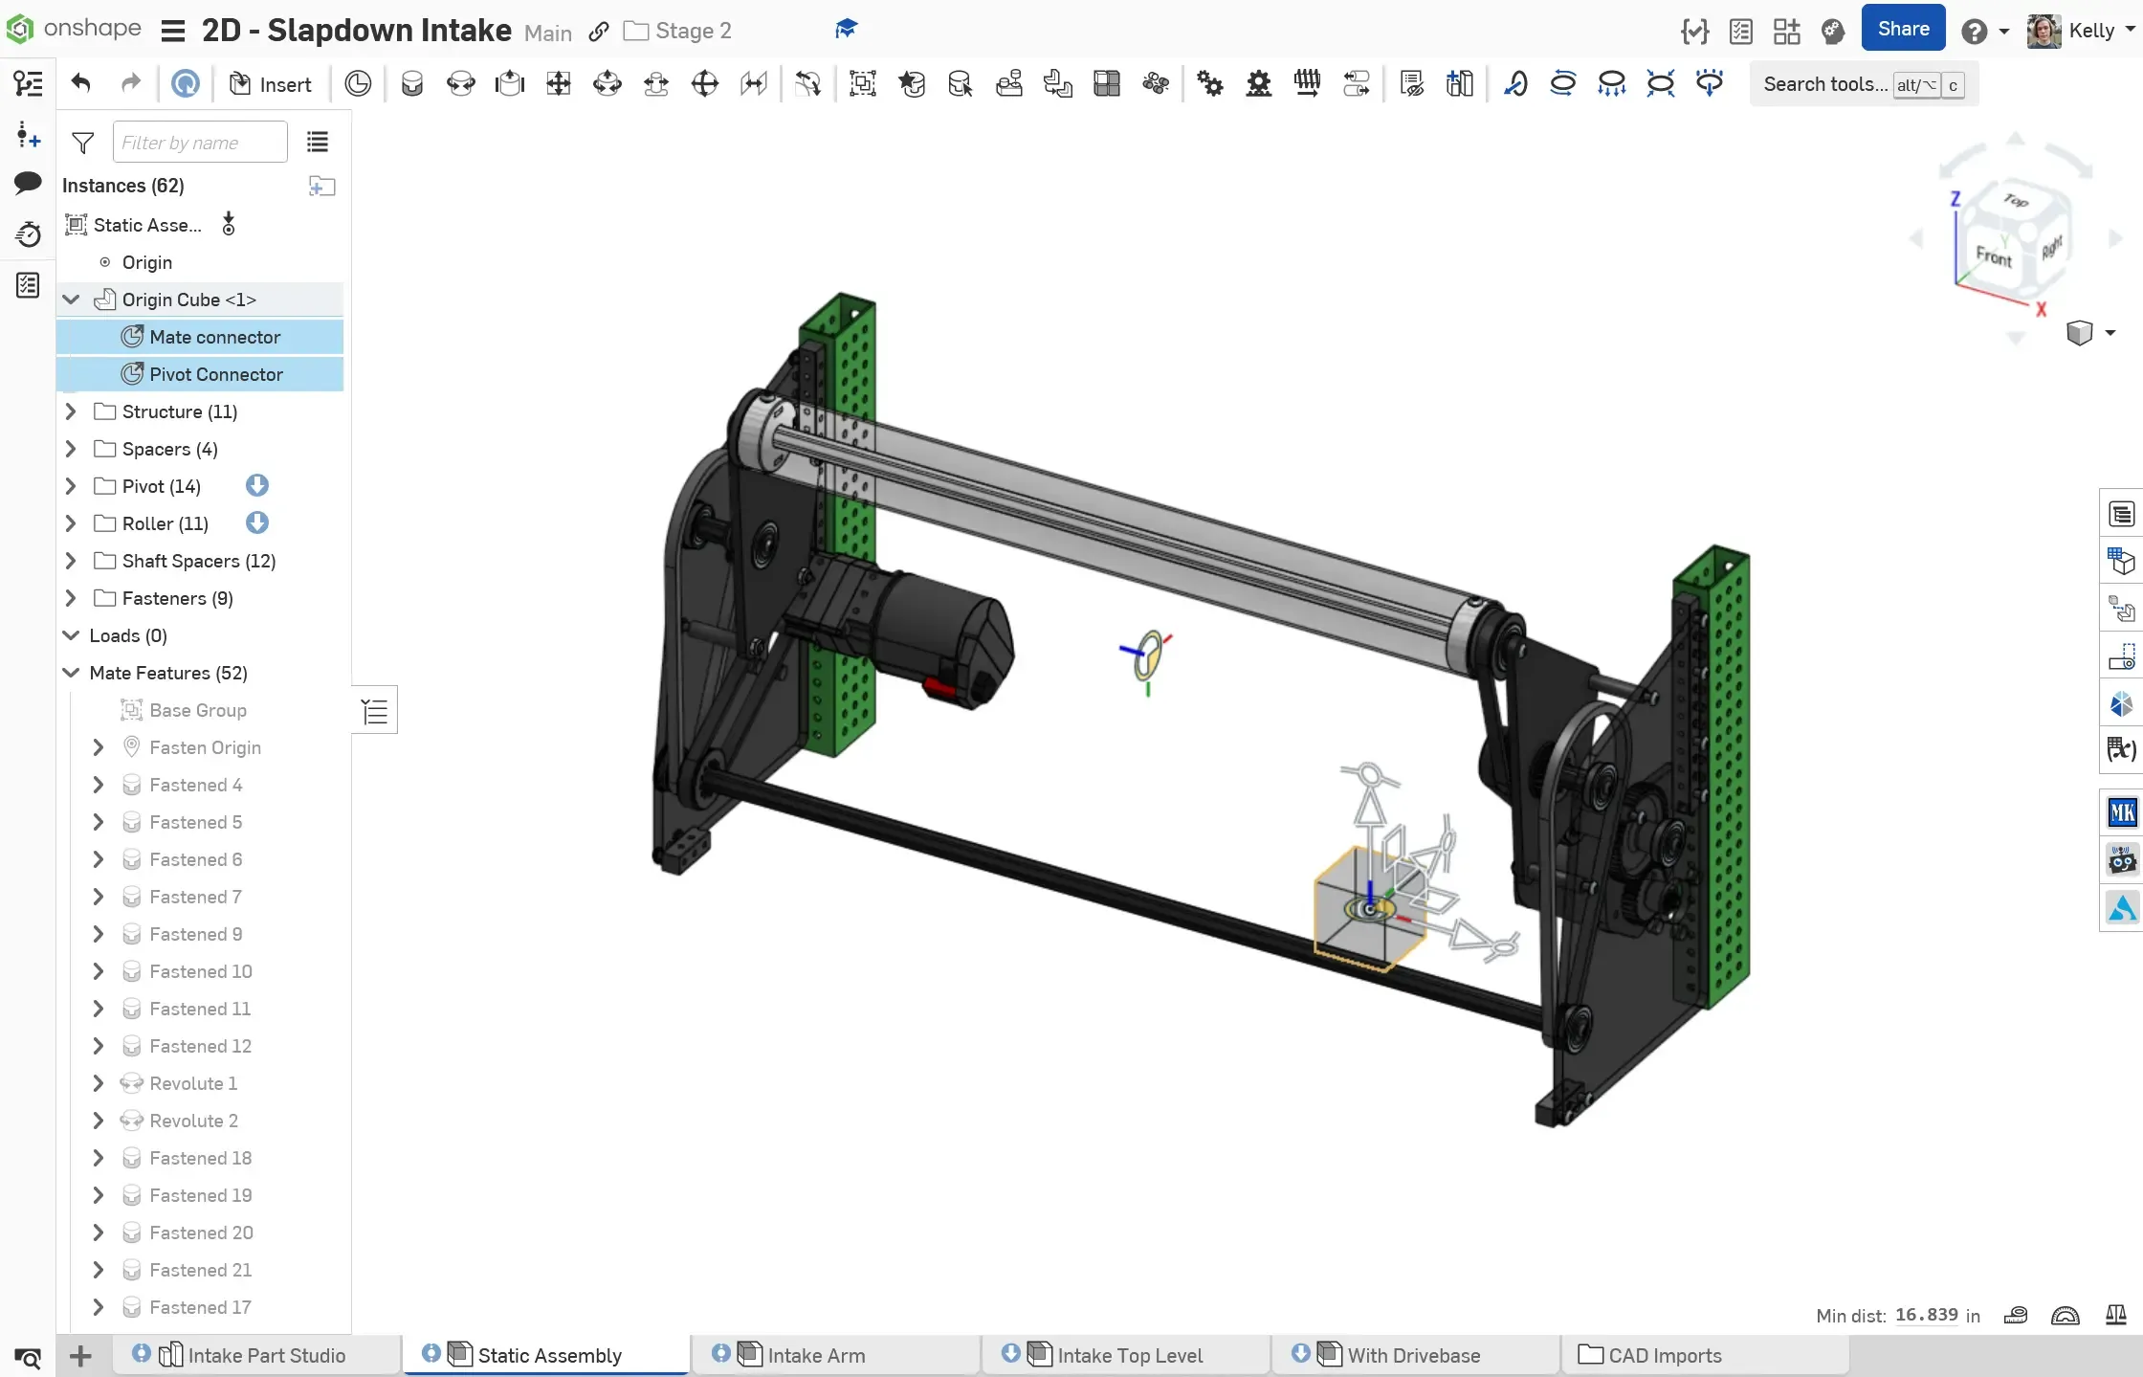
Task: Open the view cube display dropdown
Action: pos(2110,333)
